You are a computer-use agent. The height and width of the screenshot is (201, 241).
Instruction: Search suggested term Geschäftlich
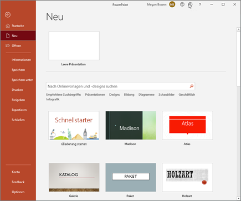[187, 95]
